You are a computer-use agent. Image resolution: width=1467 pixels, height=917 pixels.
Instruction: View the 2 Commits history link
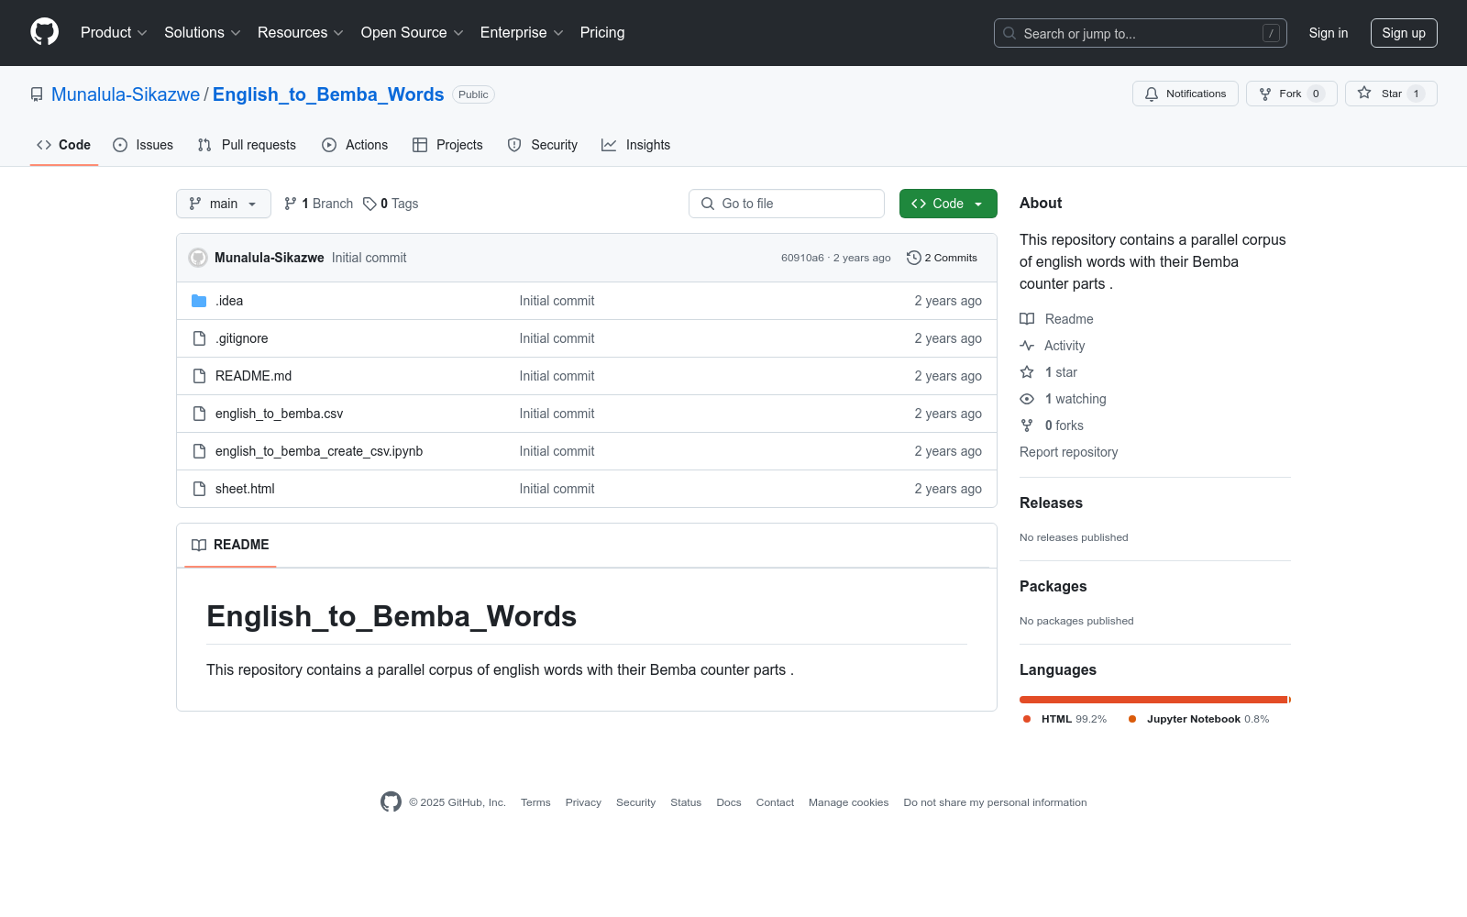943,258
